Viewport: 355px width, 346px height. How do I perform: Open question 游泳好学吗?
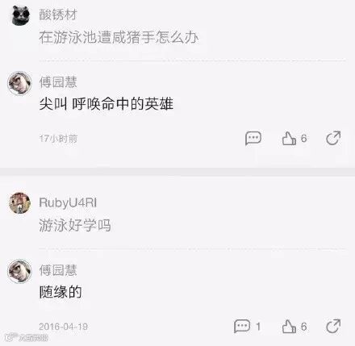pyautogui.click(x=75, y=225)
